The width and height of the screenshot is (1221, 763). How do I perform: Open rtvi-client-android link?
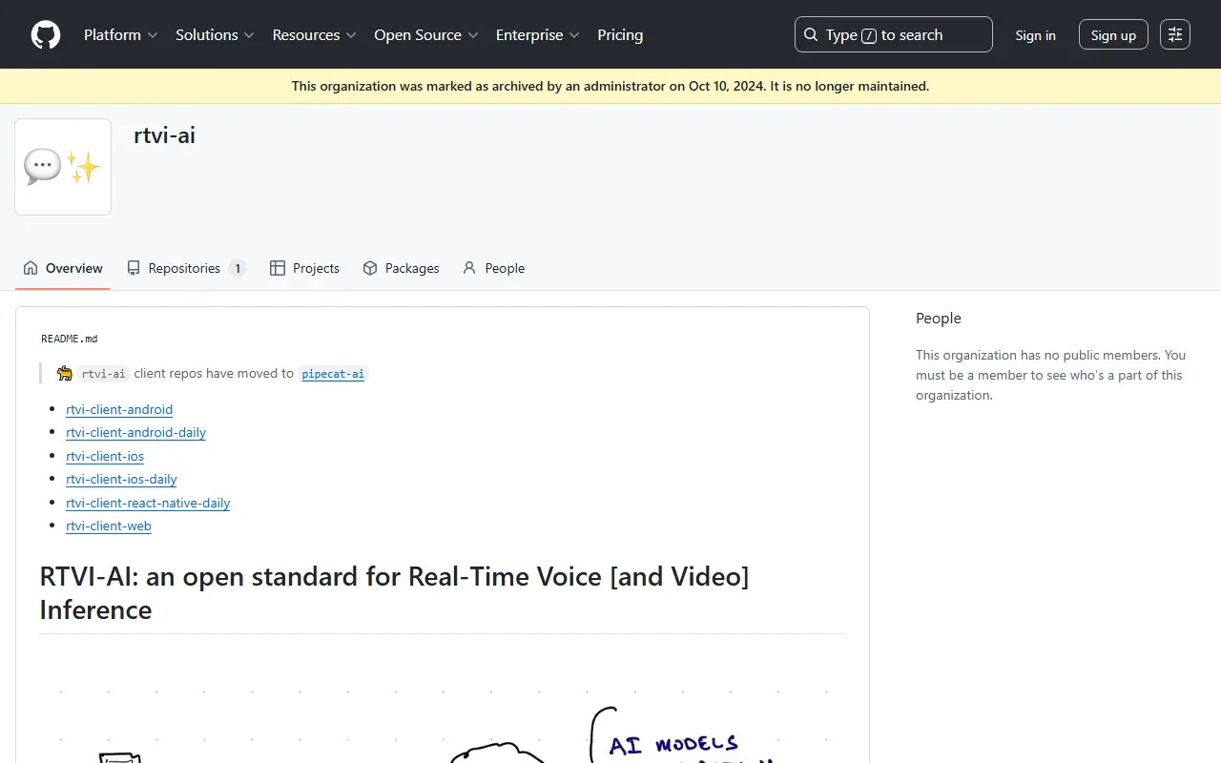[x=119, y=409]
